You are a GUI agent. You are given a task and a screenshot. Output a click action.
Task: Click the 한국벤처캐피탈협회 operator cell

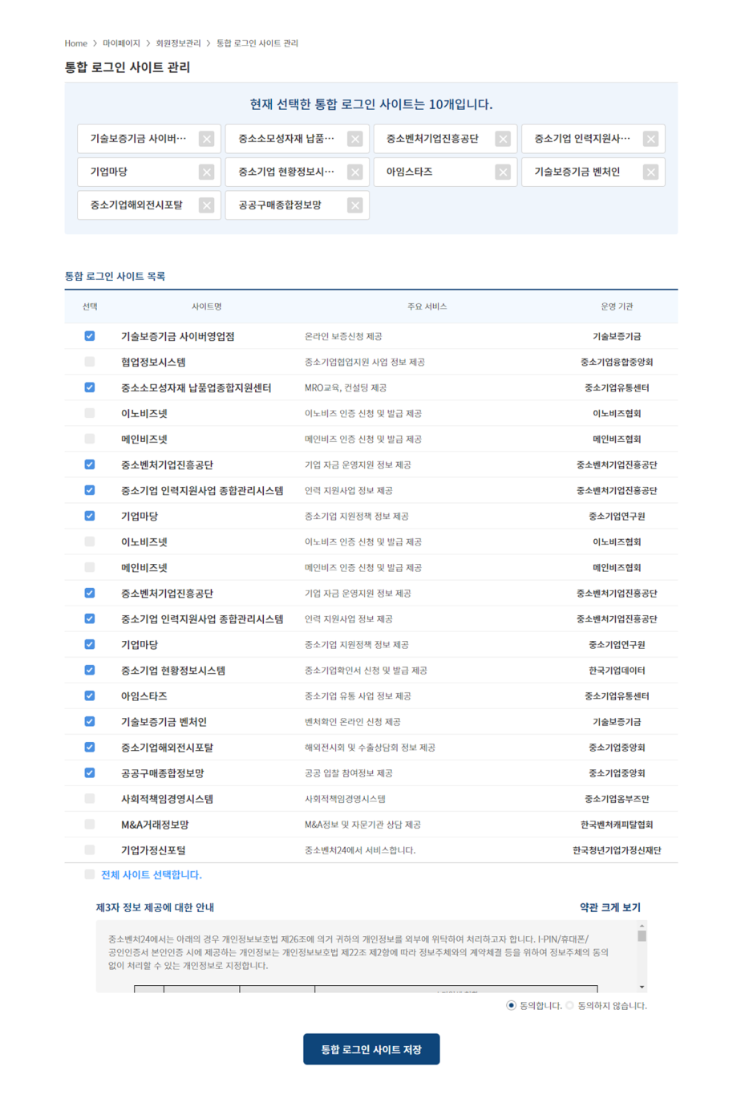pyautogui.click(x=617, y=824)
